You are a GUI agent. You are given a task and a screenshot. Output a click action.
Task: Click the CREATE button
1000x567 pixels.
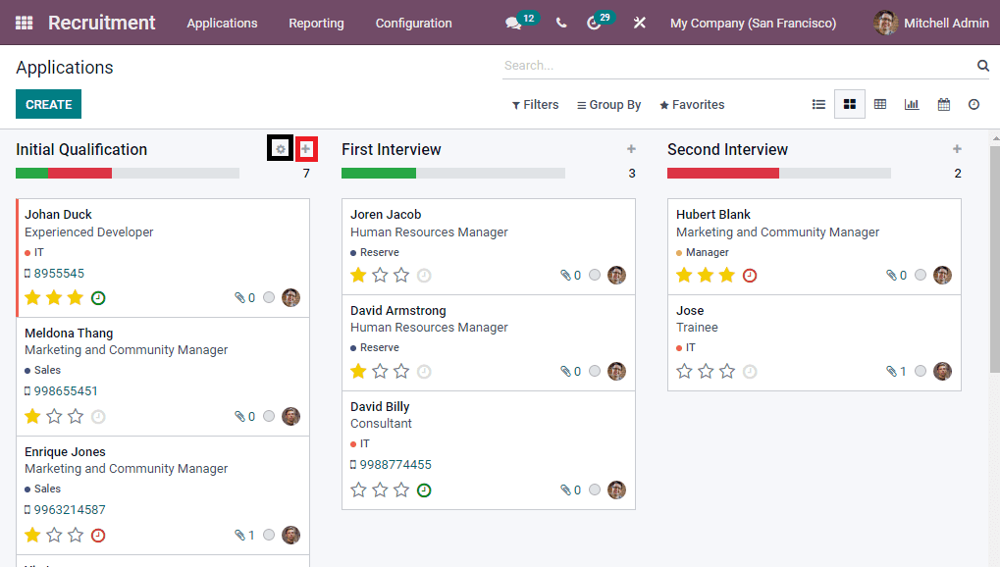click(48, 104)
